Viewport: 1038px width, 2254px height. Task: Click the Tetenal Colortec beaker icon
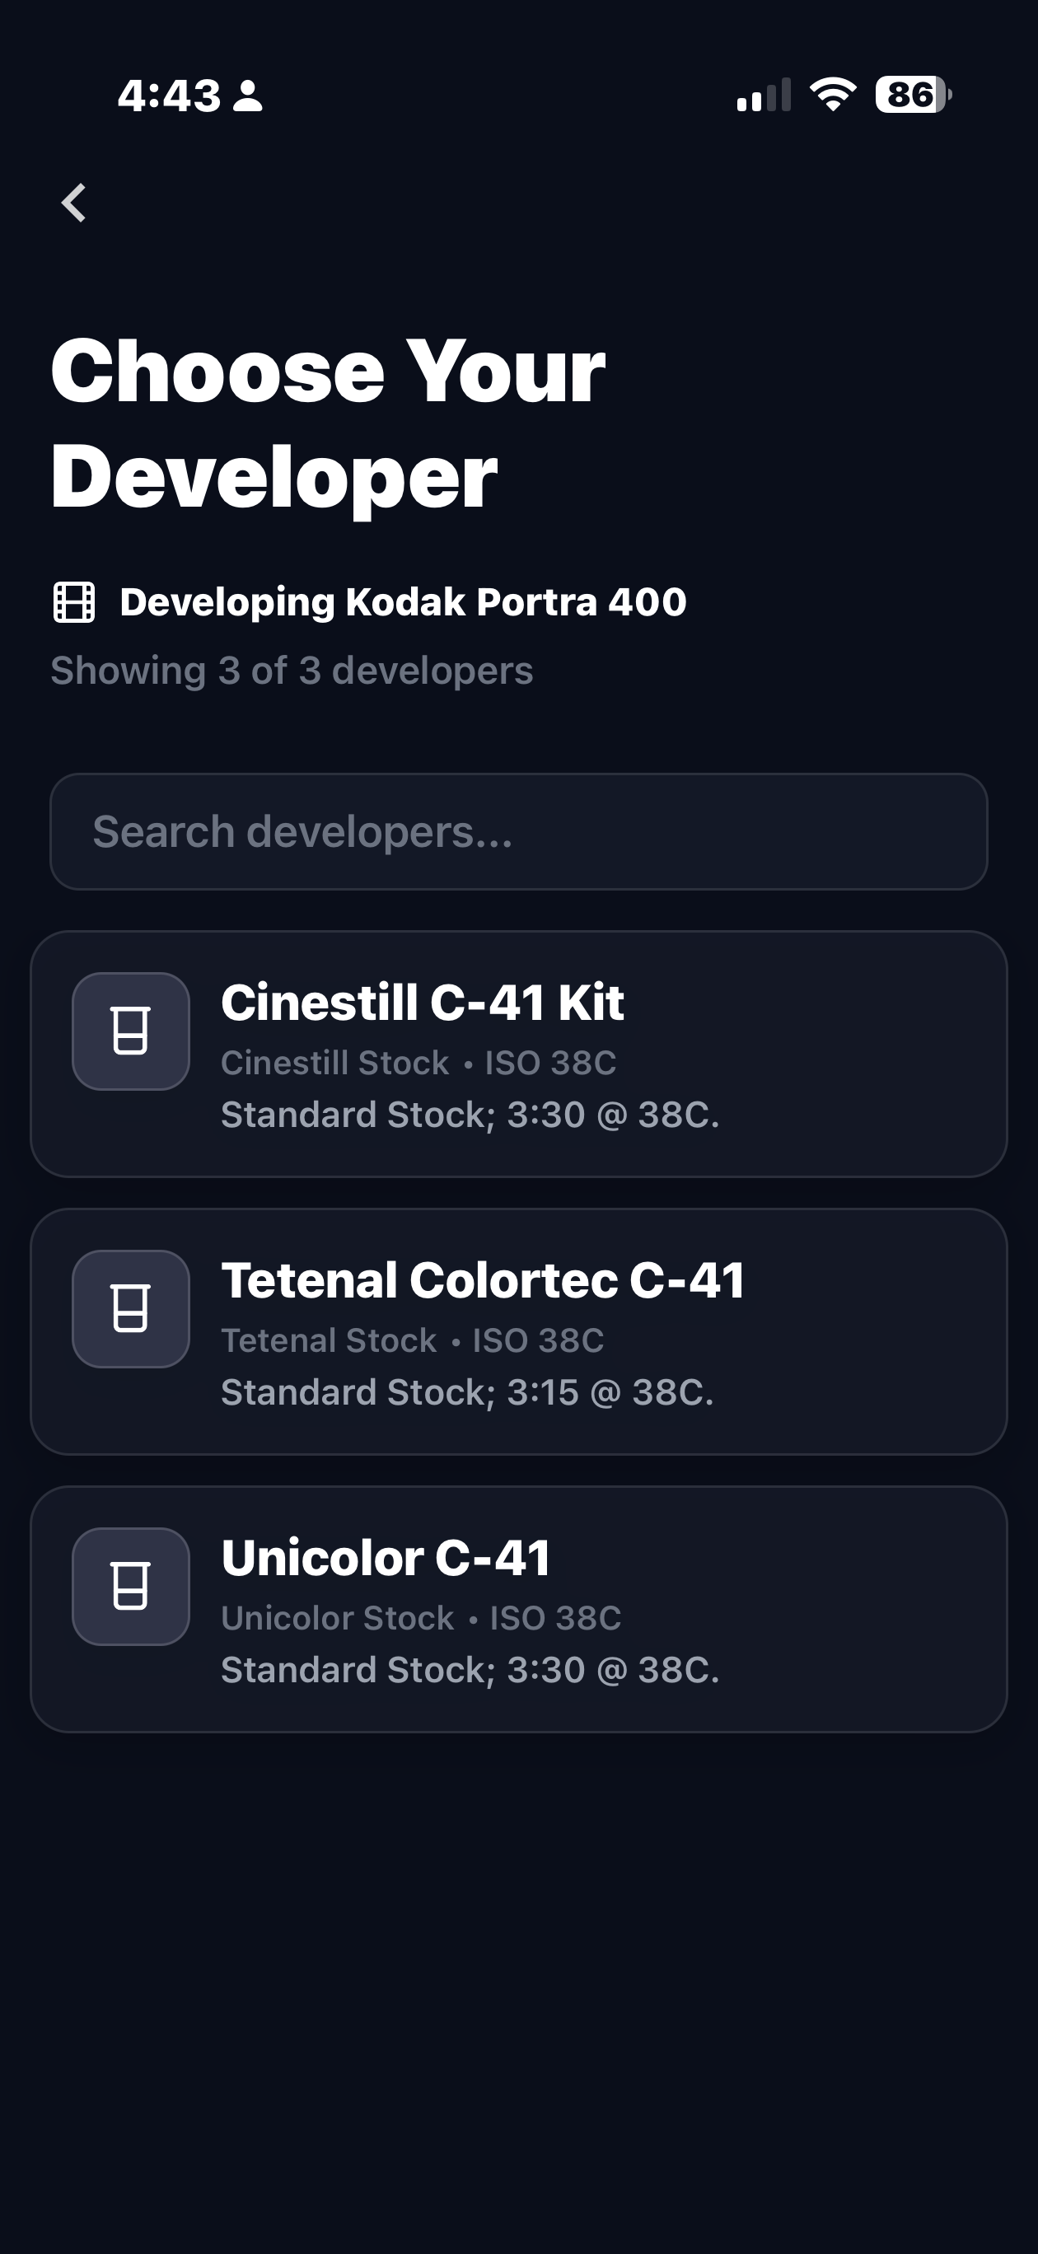coord(131,1308)
